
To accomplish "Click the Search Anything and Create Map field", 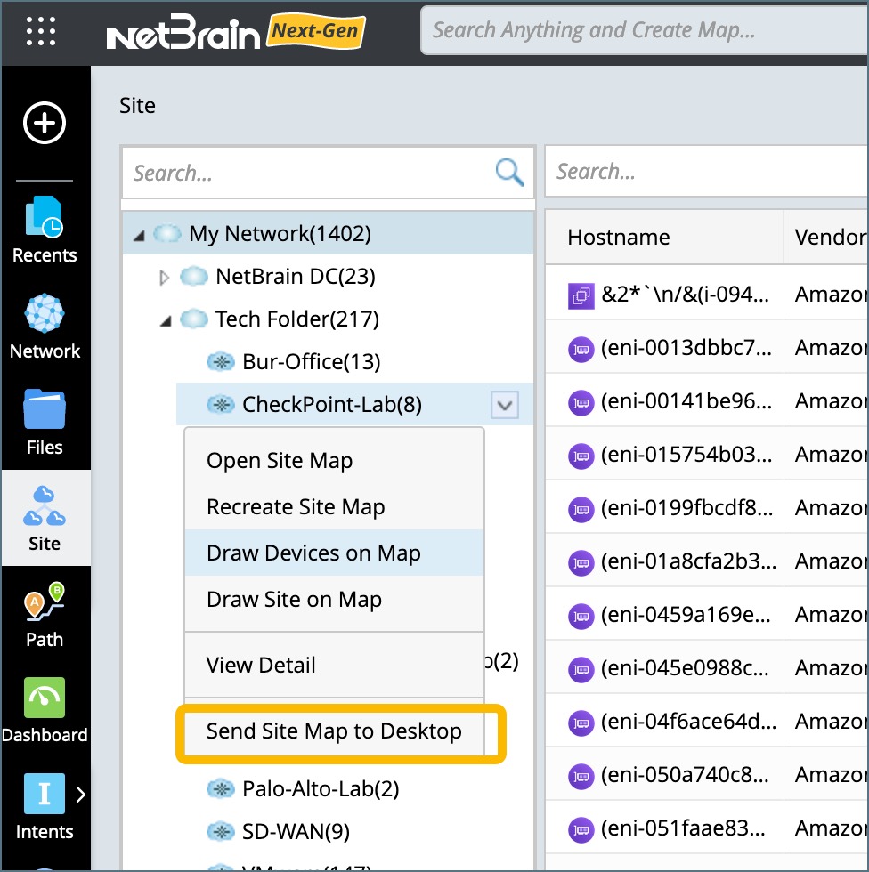I will (x=641, y=31).
